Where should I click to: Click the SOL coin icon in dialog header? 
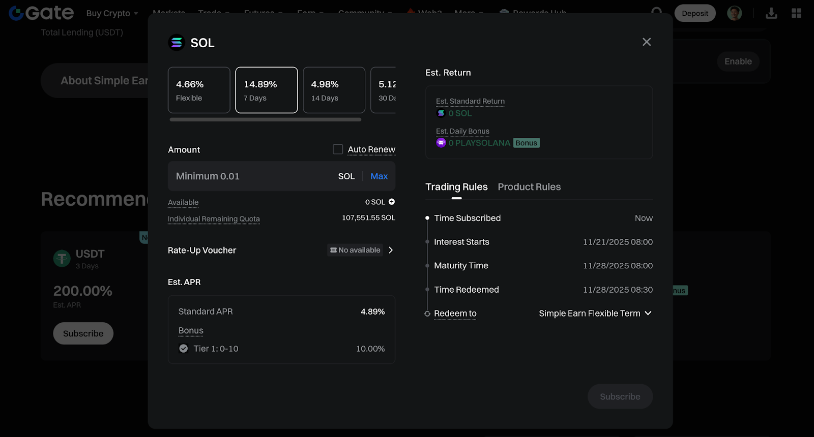click(177, 43)
